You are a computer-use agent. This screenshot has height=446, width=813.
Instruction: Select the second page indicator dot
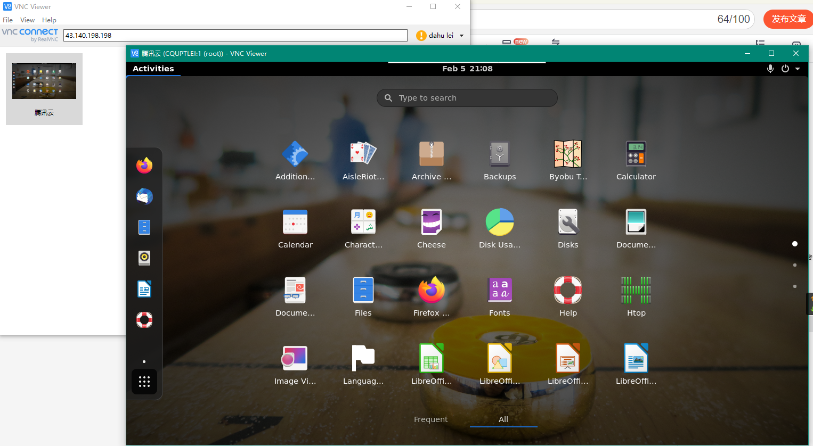[x=794, y=265]
